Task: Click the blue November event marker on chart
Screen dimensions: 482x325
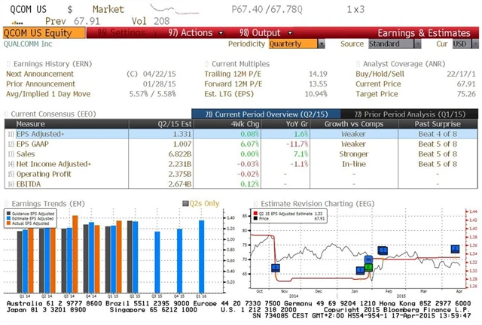Action: point(275,267)
